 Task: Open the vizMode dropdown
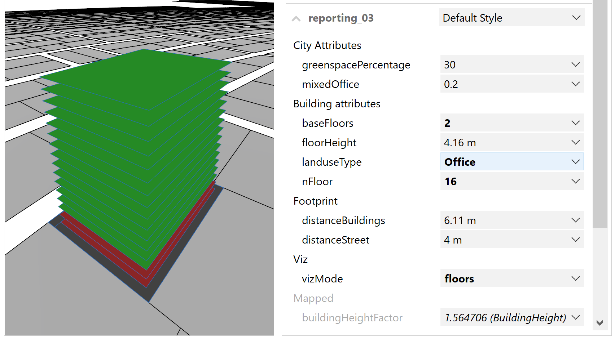pos(575,278)
